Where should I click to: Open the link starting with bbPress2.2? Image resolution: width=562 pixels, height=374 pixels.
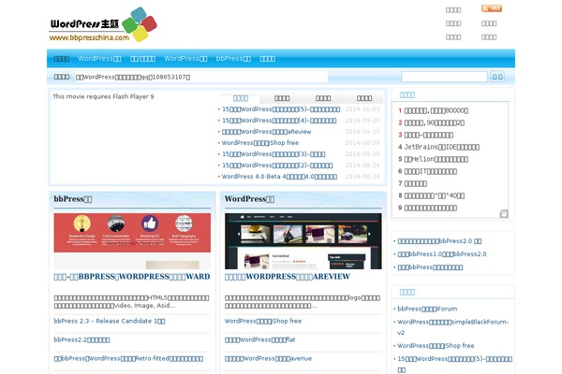pyautogui.click(x=81, y=339)
